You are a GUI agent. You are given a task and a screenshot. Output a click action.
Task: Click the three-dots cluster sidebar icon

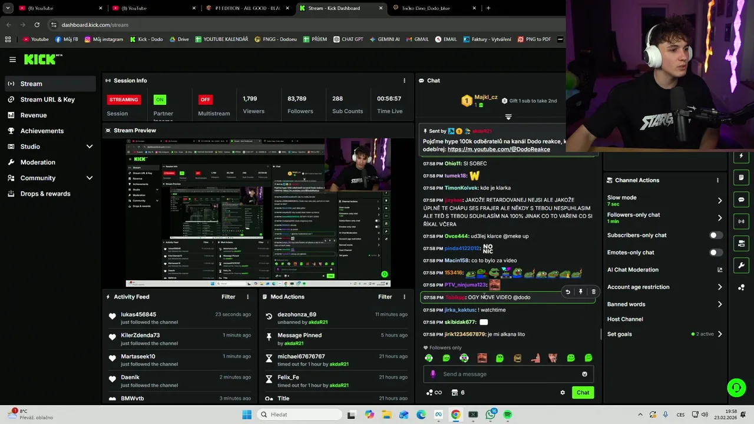741,287
